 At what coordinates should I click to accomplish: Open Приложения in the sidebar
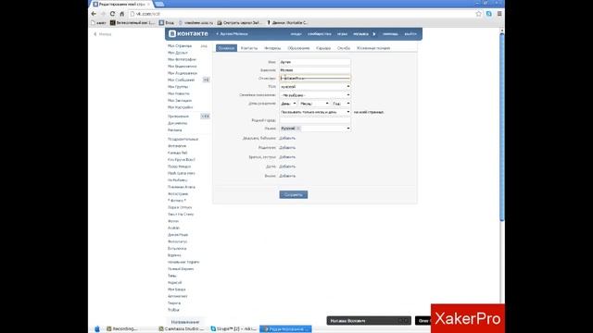(178, 117)
